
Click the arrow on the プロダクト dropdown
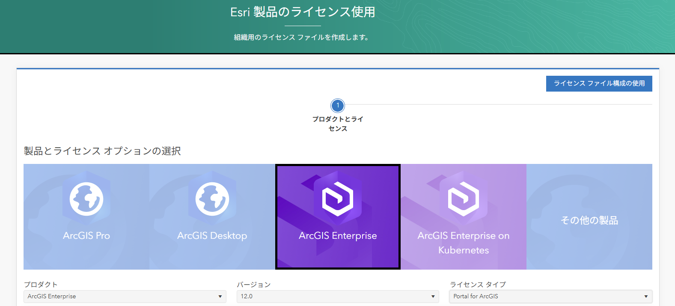click(x=220, y=297)
